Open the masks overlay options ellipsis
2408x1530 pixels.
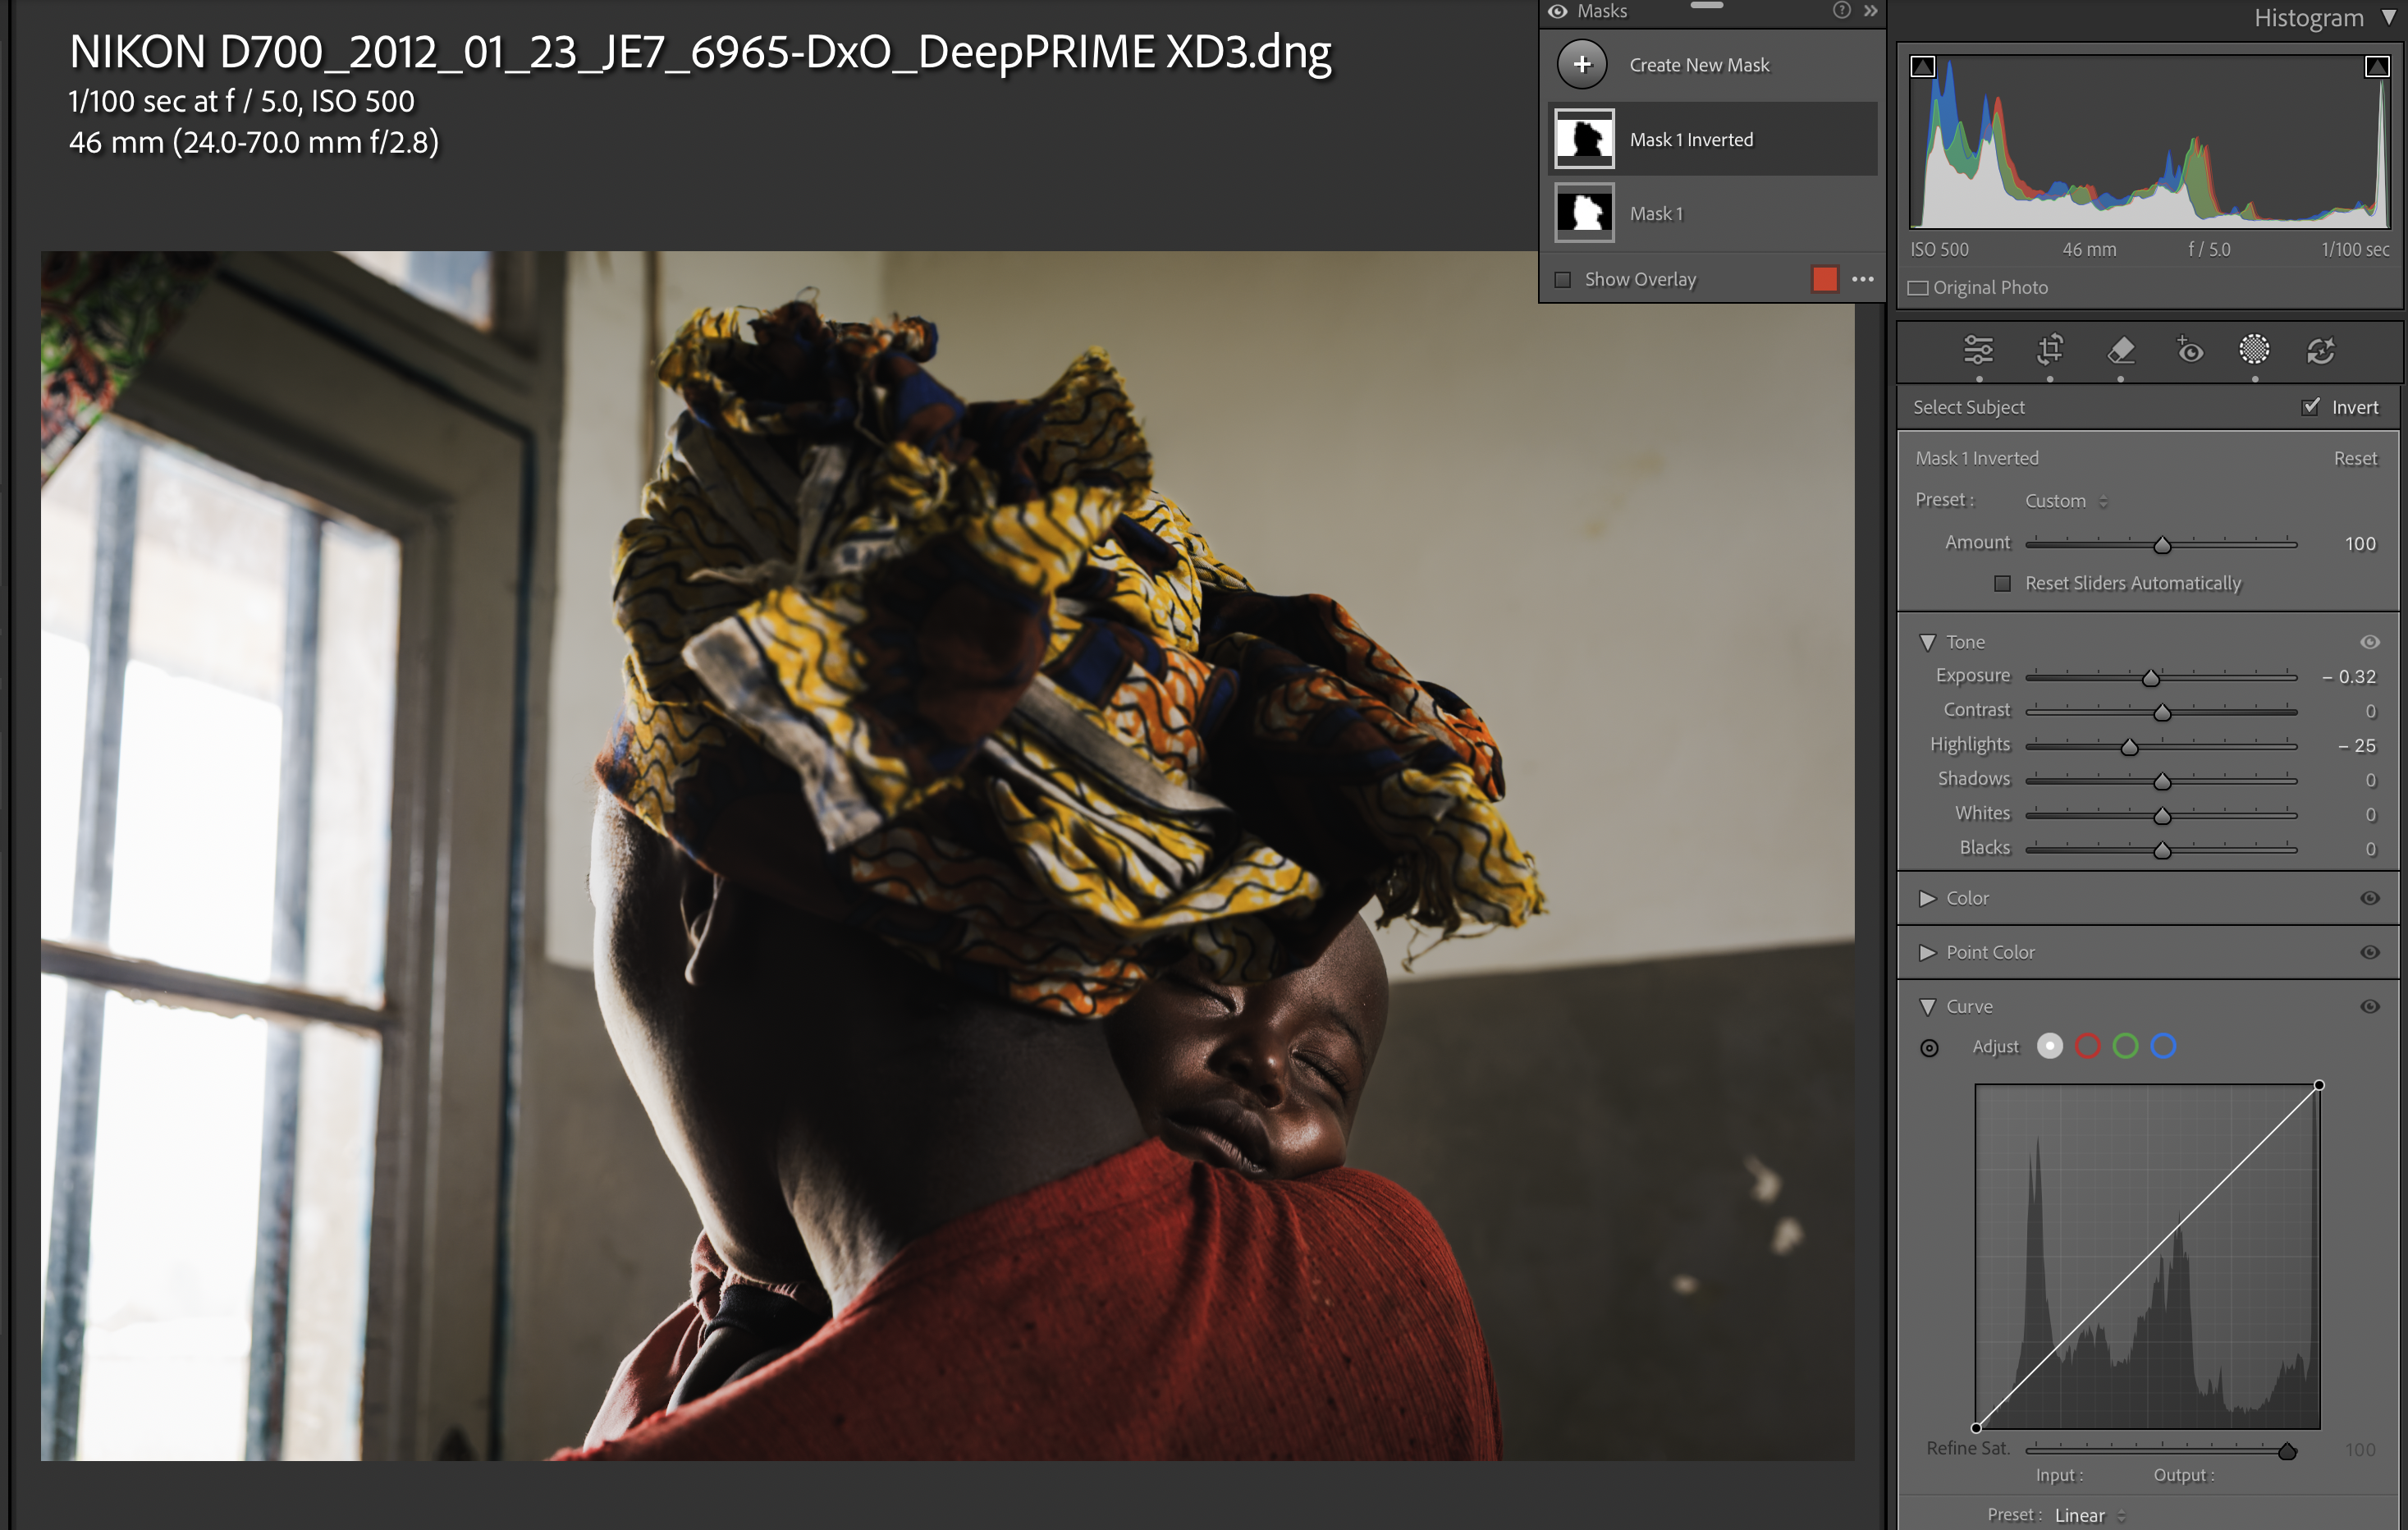coord(1862,279)
